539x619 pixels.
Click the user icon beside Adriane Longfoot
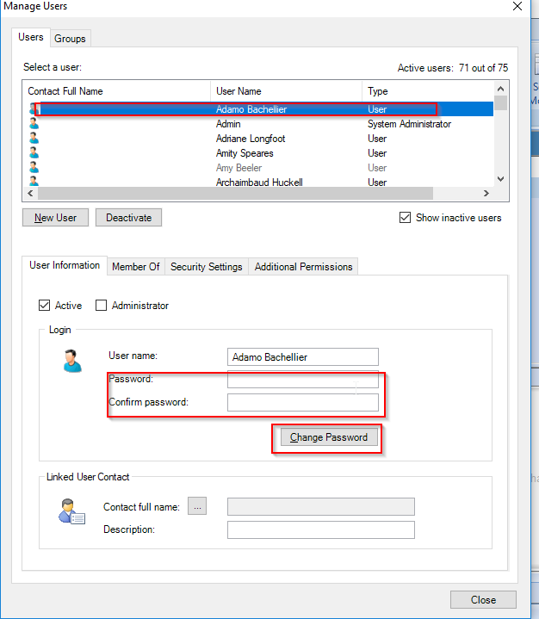pyautogui.click(x=34, y=138)
